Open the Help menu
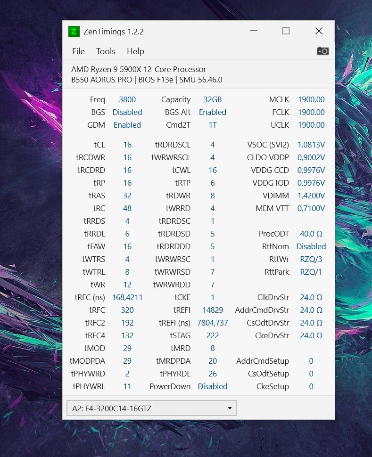Screen dimensions: 372x457 coord(135,51)
